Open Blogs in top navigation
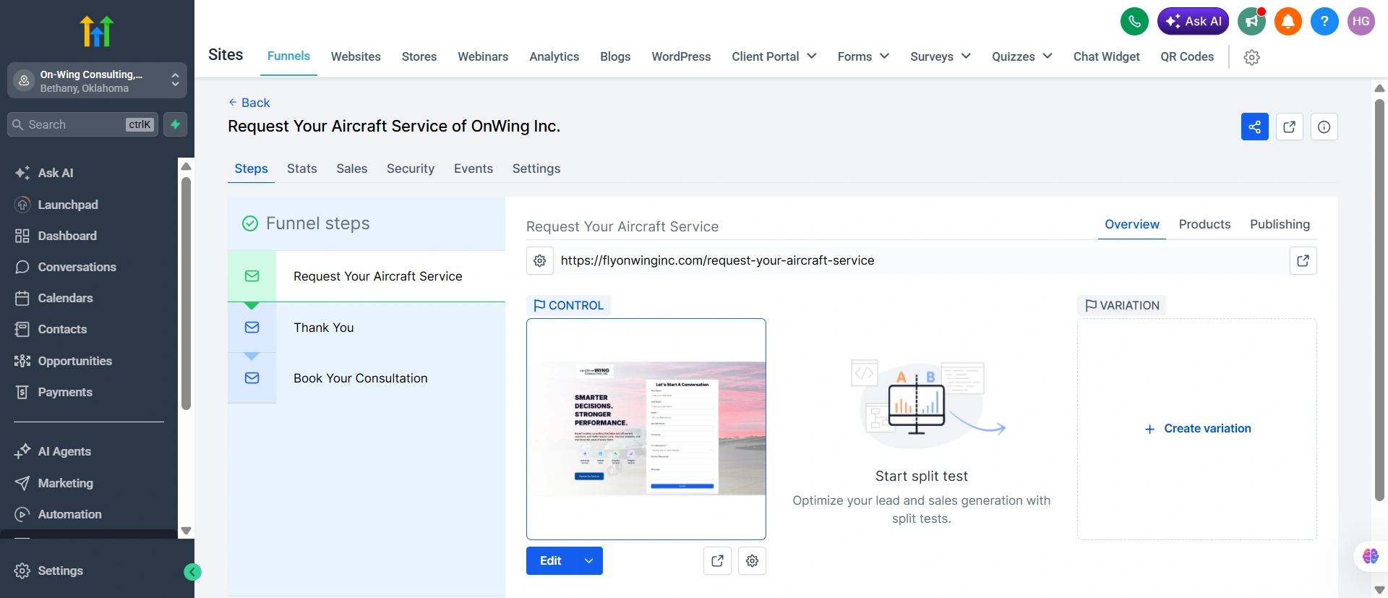 (615, 56)
